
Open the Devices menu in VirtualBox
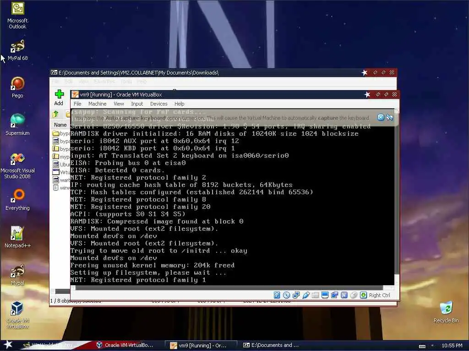pos(158,104)
